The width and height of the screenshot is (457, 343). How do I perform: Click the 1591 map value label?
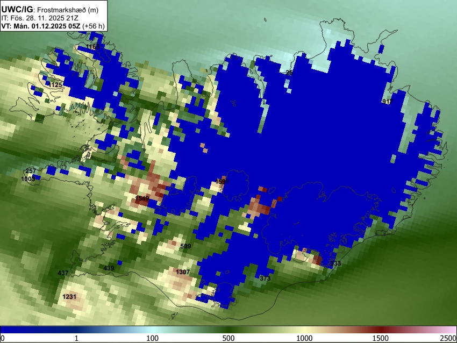223,182
